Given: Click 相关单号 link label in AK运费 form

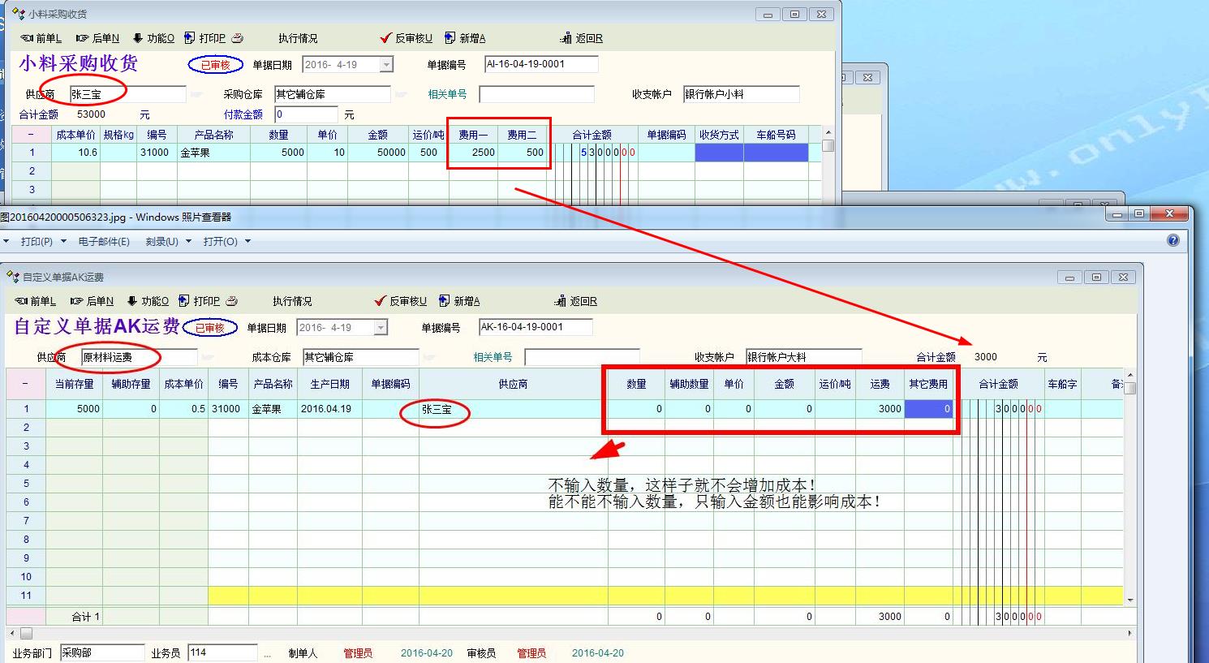Looking at the screenshot, I should (x=493, y=357).
